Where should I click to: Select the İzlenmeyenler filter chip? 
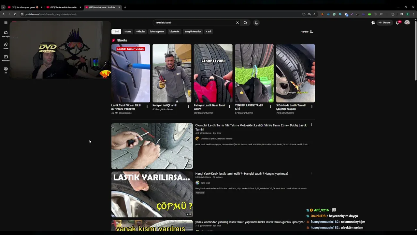pos(157,32)
